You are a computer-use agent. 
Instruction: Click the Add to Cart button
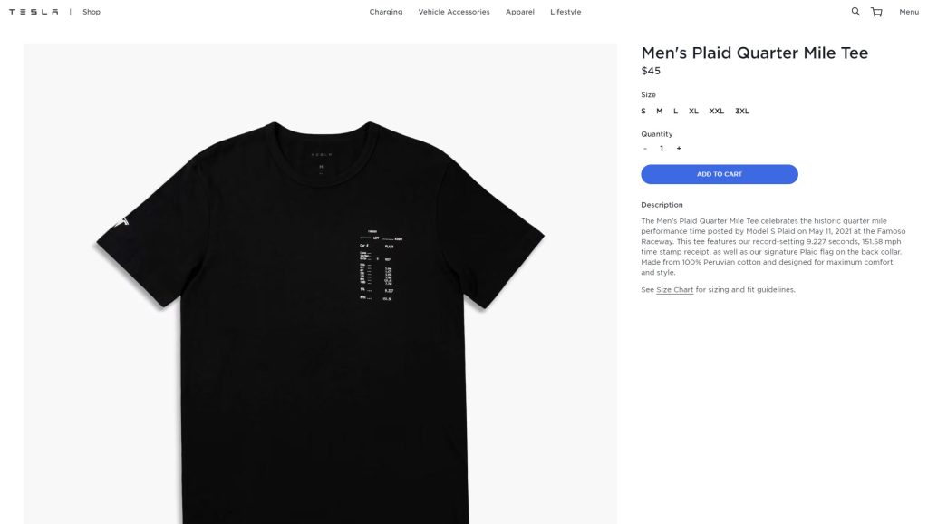(719, 173)
